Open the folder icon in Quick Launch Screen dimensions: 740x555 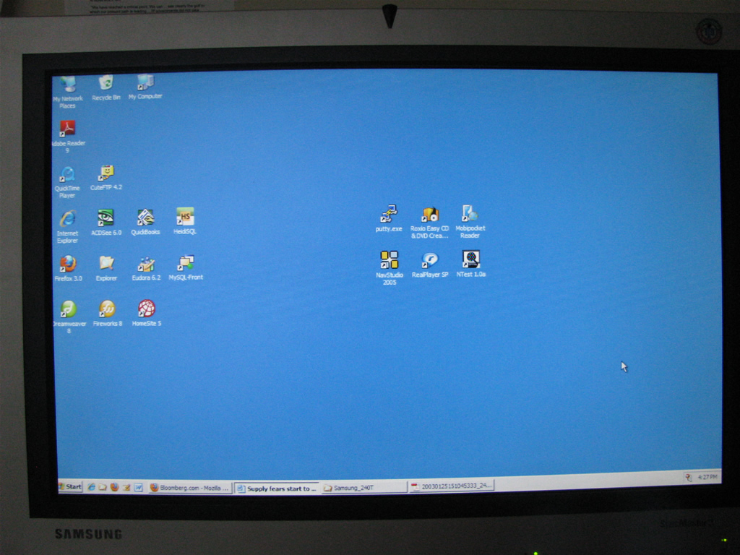[103, 487]
